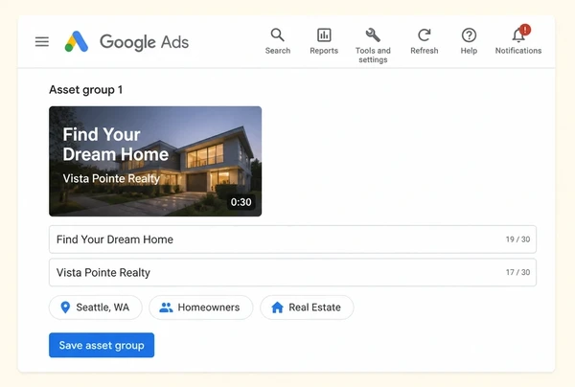Edit the Vista Pointe Realty text field
The image size is (575, 387).
click(292, 272)
